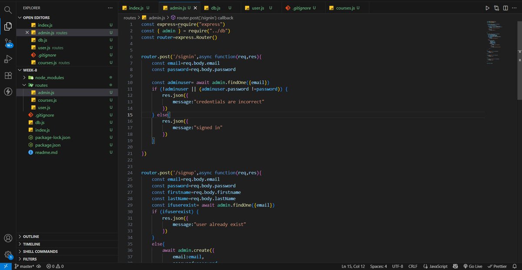The image size is (522, 270).
Task: Open the Extensions view
Action: (8, 75)
